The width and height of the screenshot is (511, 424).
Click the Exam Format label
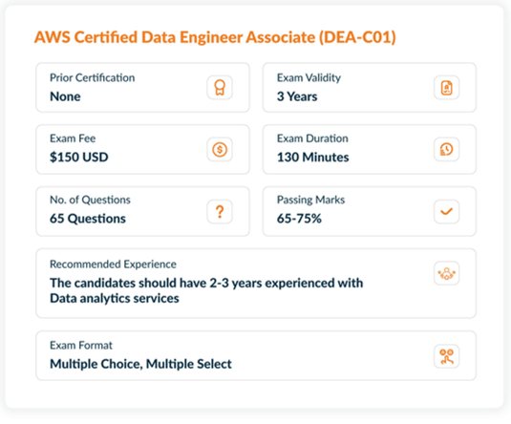click(81, 346)
